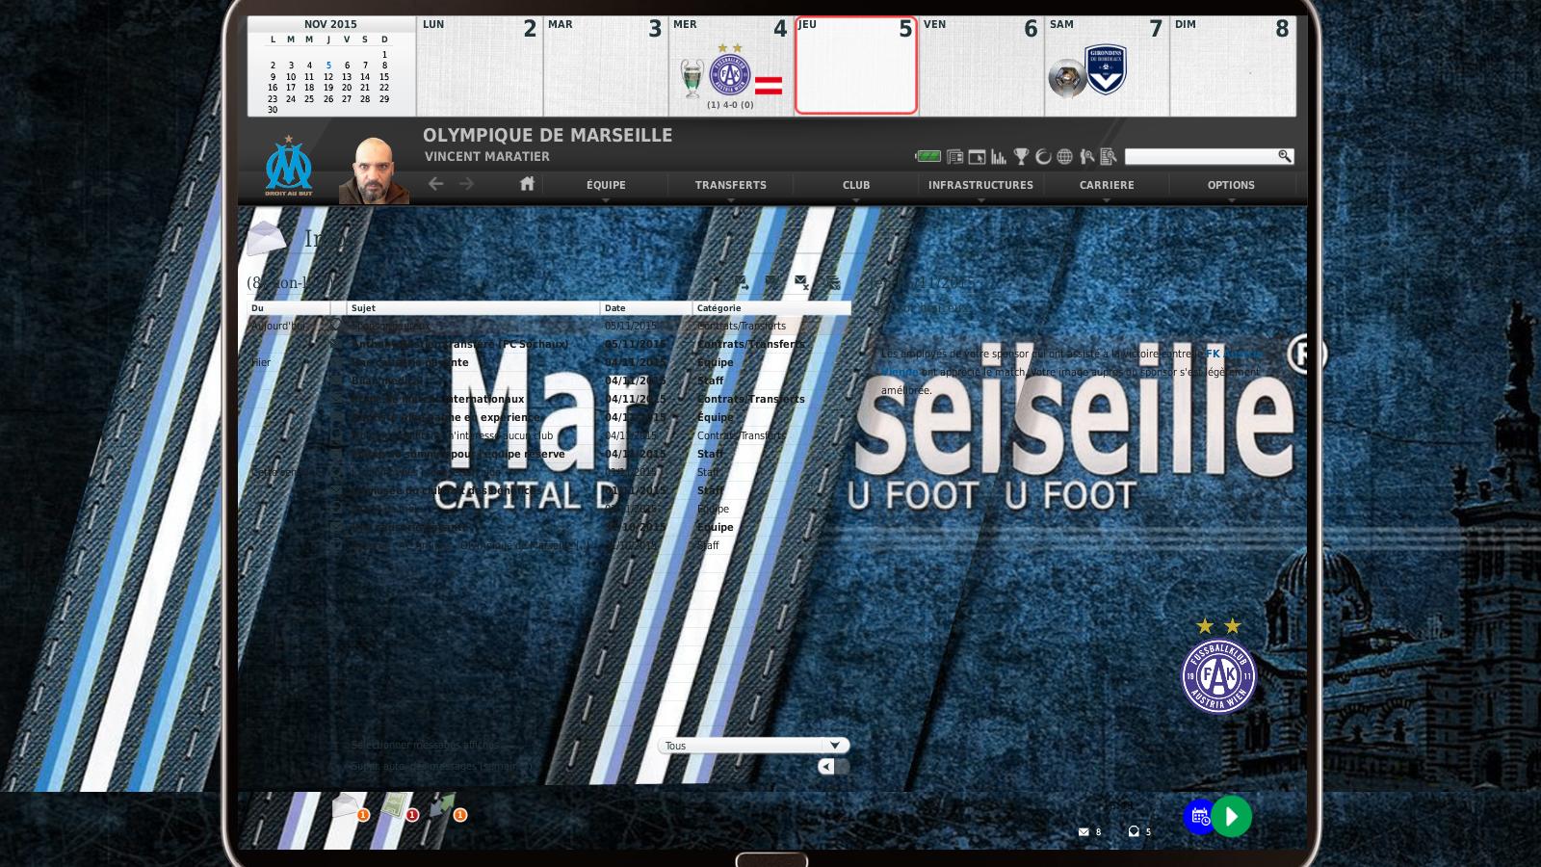This screenshot has width=1541, height=867.
Task: Open the OPTIONS menu
Action: point(1231,185)
